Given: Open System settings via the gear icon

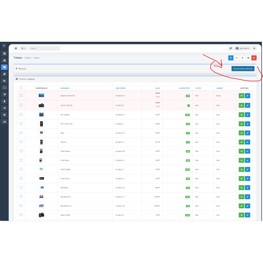Looking at the screenshot, I should coord(4,115).
